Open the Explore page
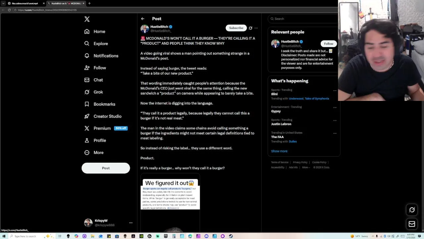Viewport: 424px width, 239px height. [x=96, y=43]
